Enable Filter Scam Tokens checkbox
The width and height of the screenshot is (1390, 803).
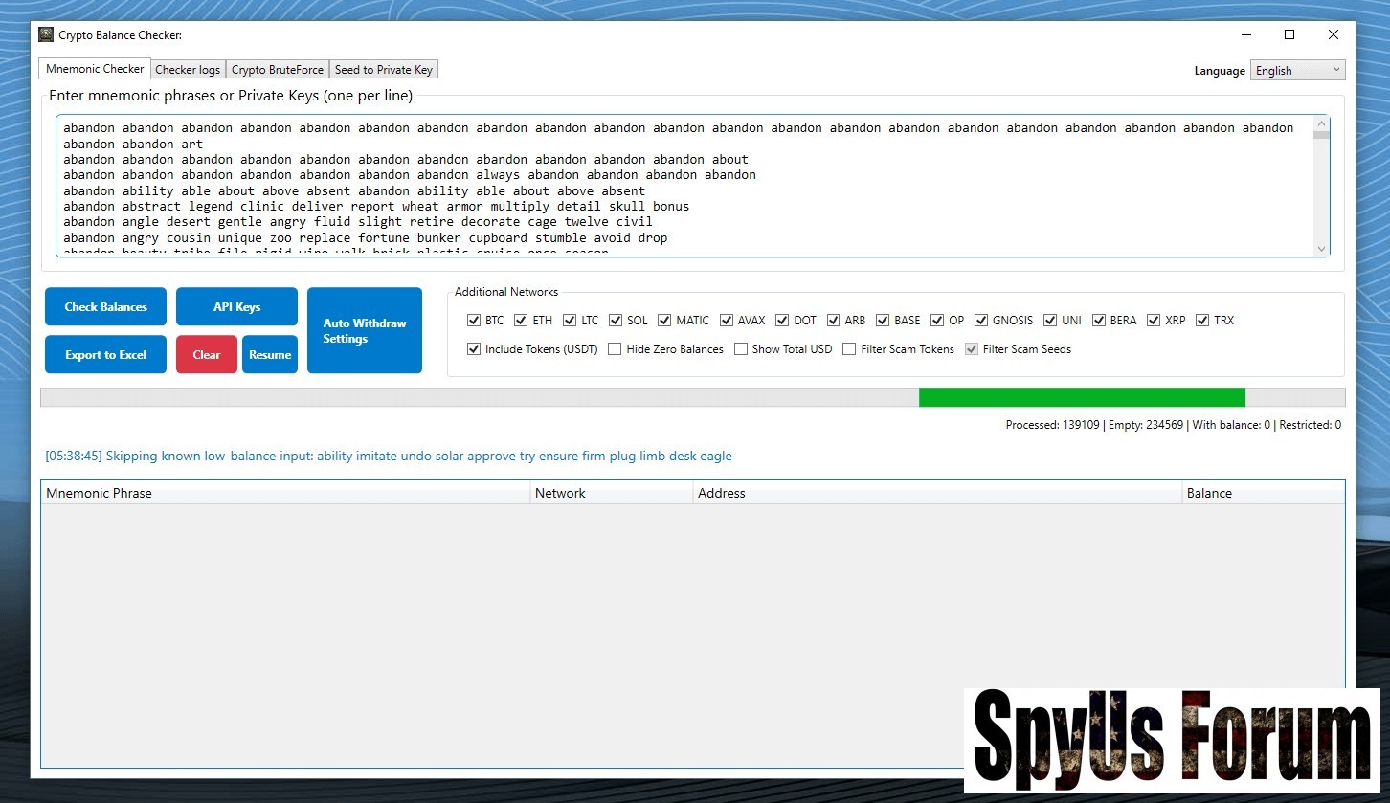849,349
